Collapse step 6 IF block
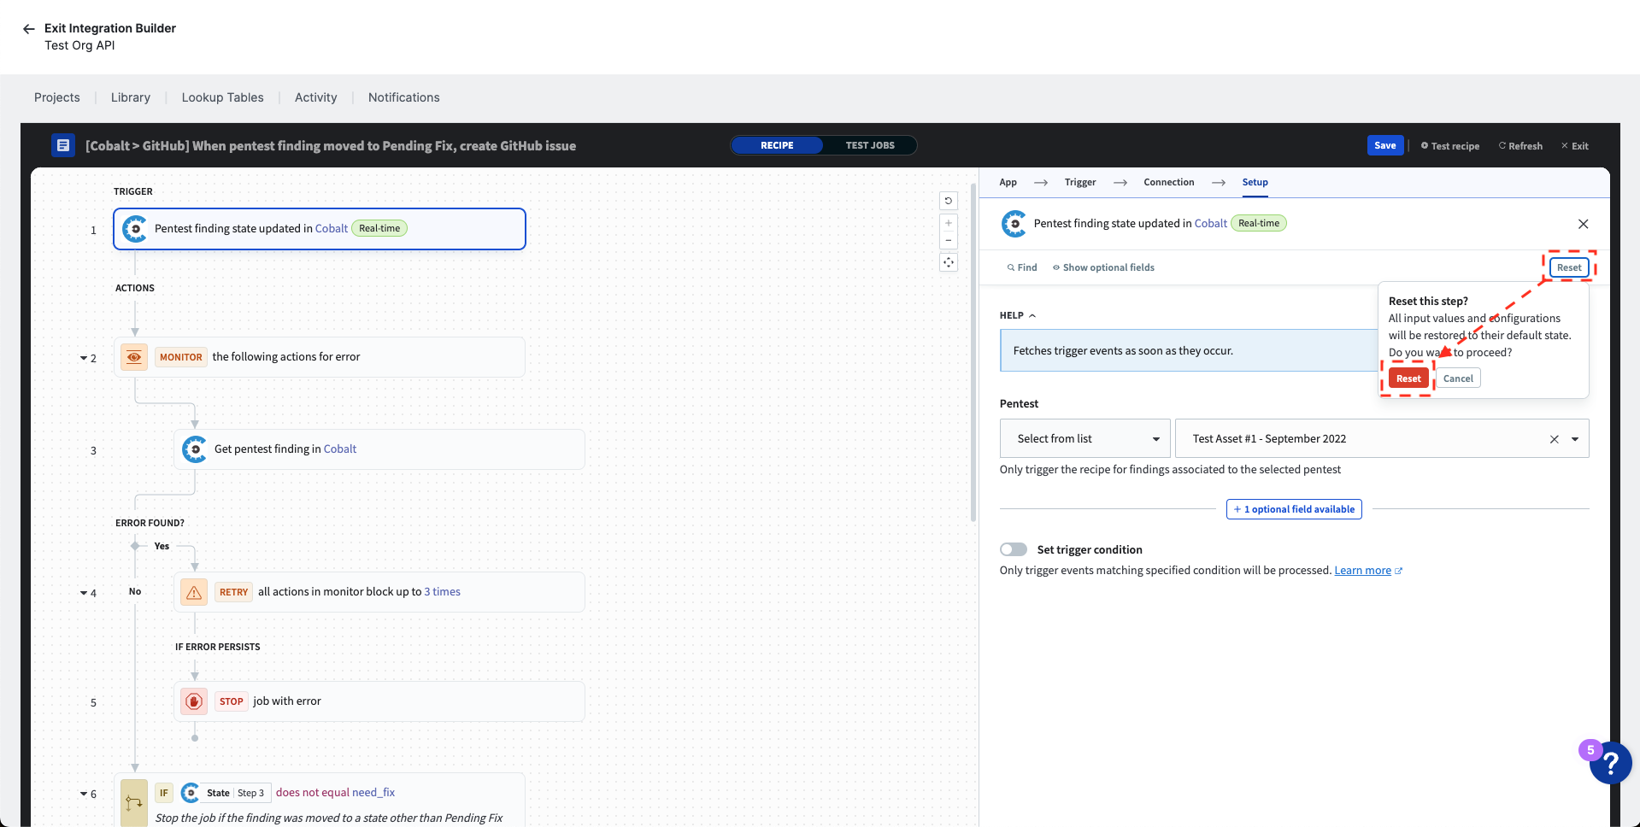The height and width of the screenshot is (827, 1640). click(84, 794)
